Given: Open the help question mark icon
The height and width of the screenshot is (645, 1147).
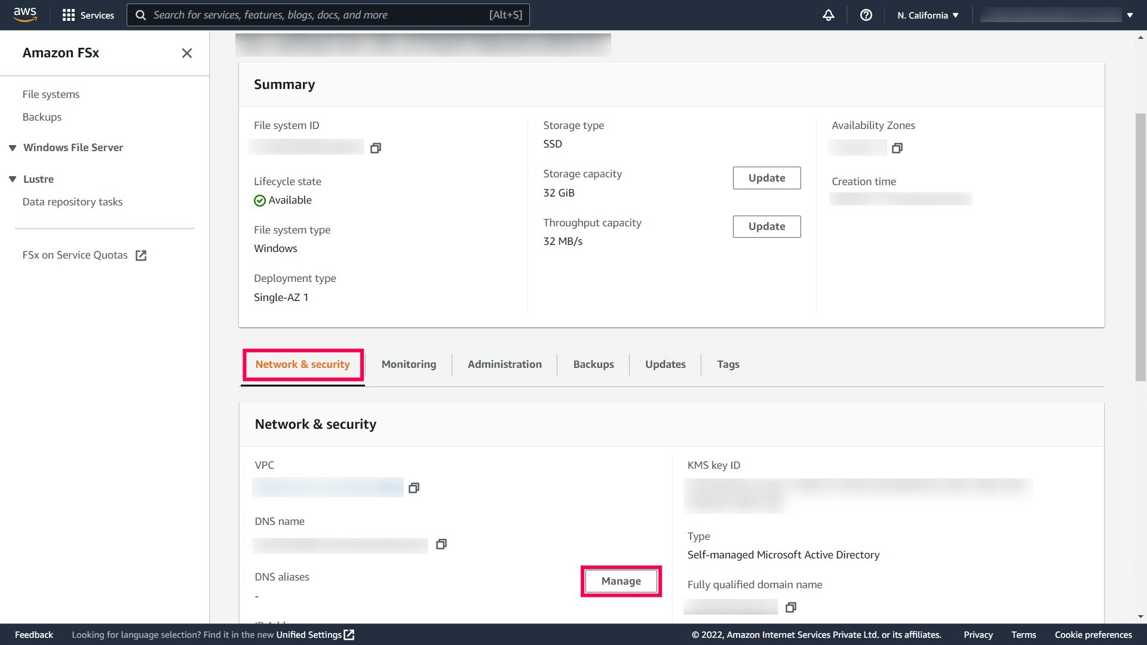Looking at the screenshot, I should tap(866, 16).
